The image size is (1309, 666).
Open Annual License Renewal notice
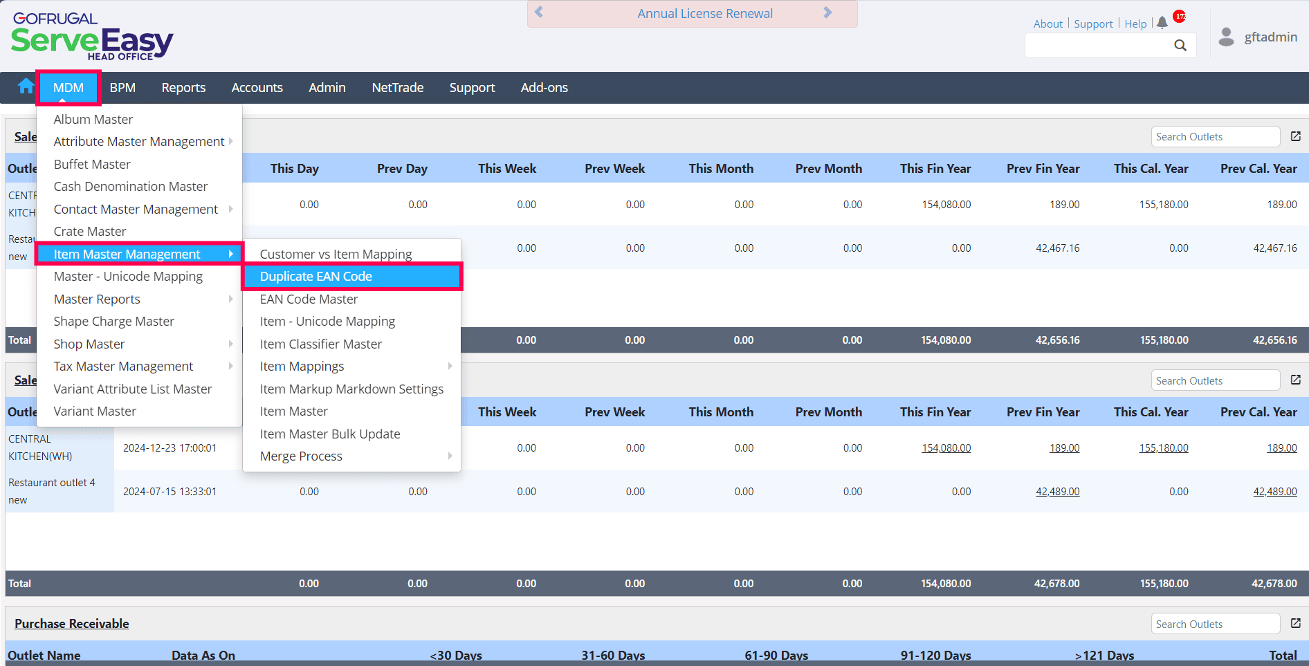[x=705, y=13]
